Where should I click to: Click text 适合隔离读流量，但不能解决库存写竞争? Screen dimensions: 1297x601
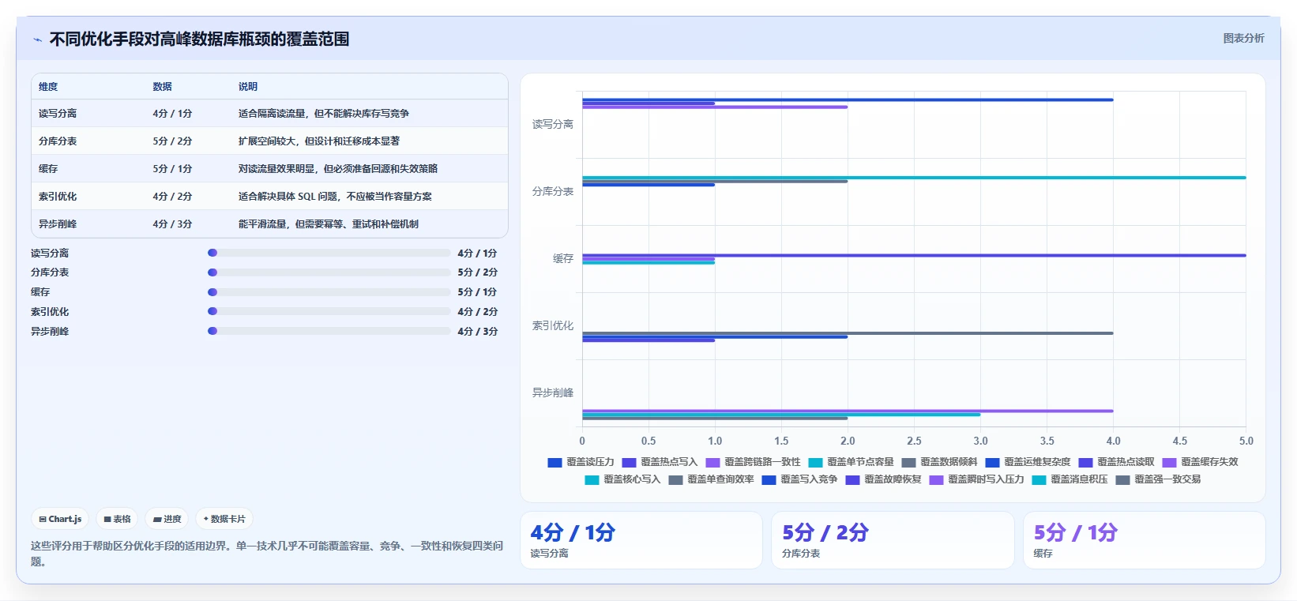[324, 114]
